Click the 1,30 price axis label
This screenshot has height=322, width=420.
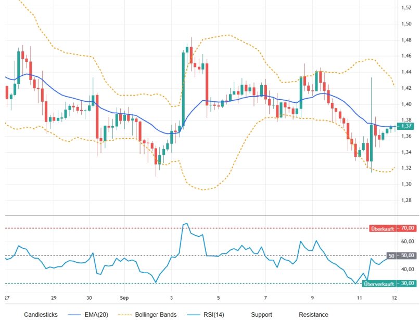[406, 184]
